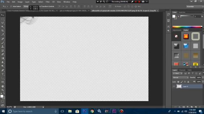
Task: Select the Move tool in the toolbox
Action: coord(3,15)
